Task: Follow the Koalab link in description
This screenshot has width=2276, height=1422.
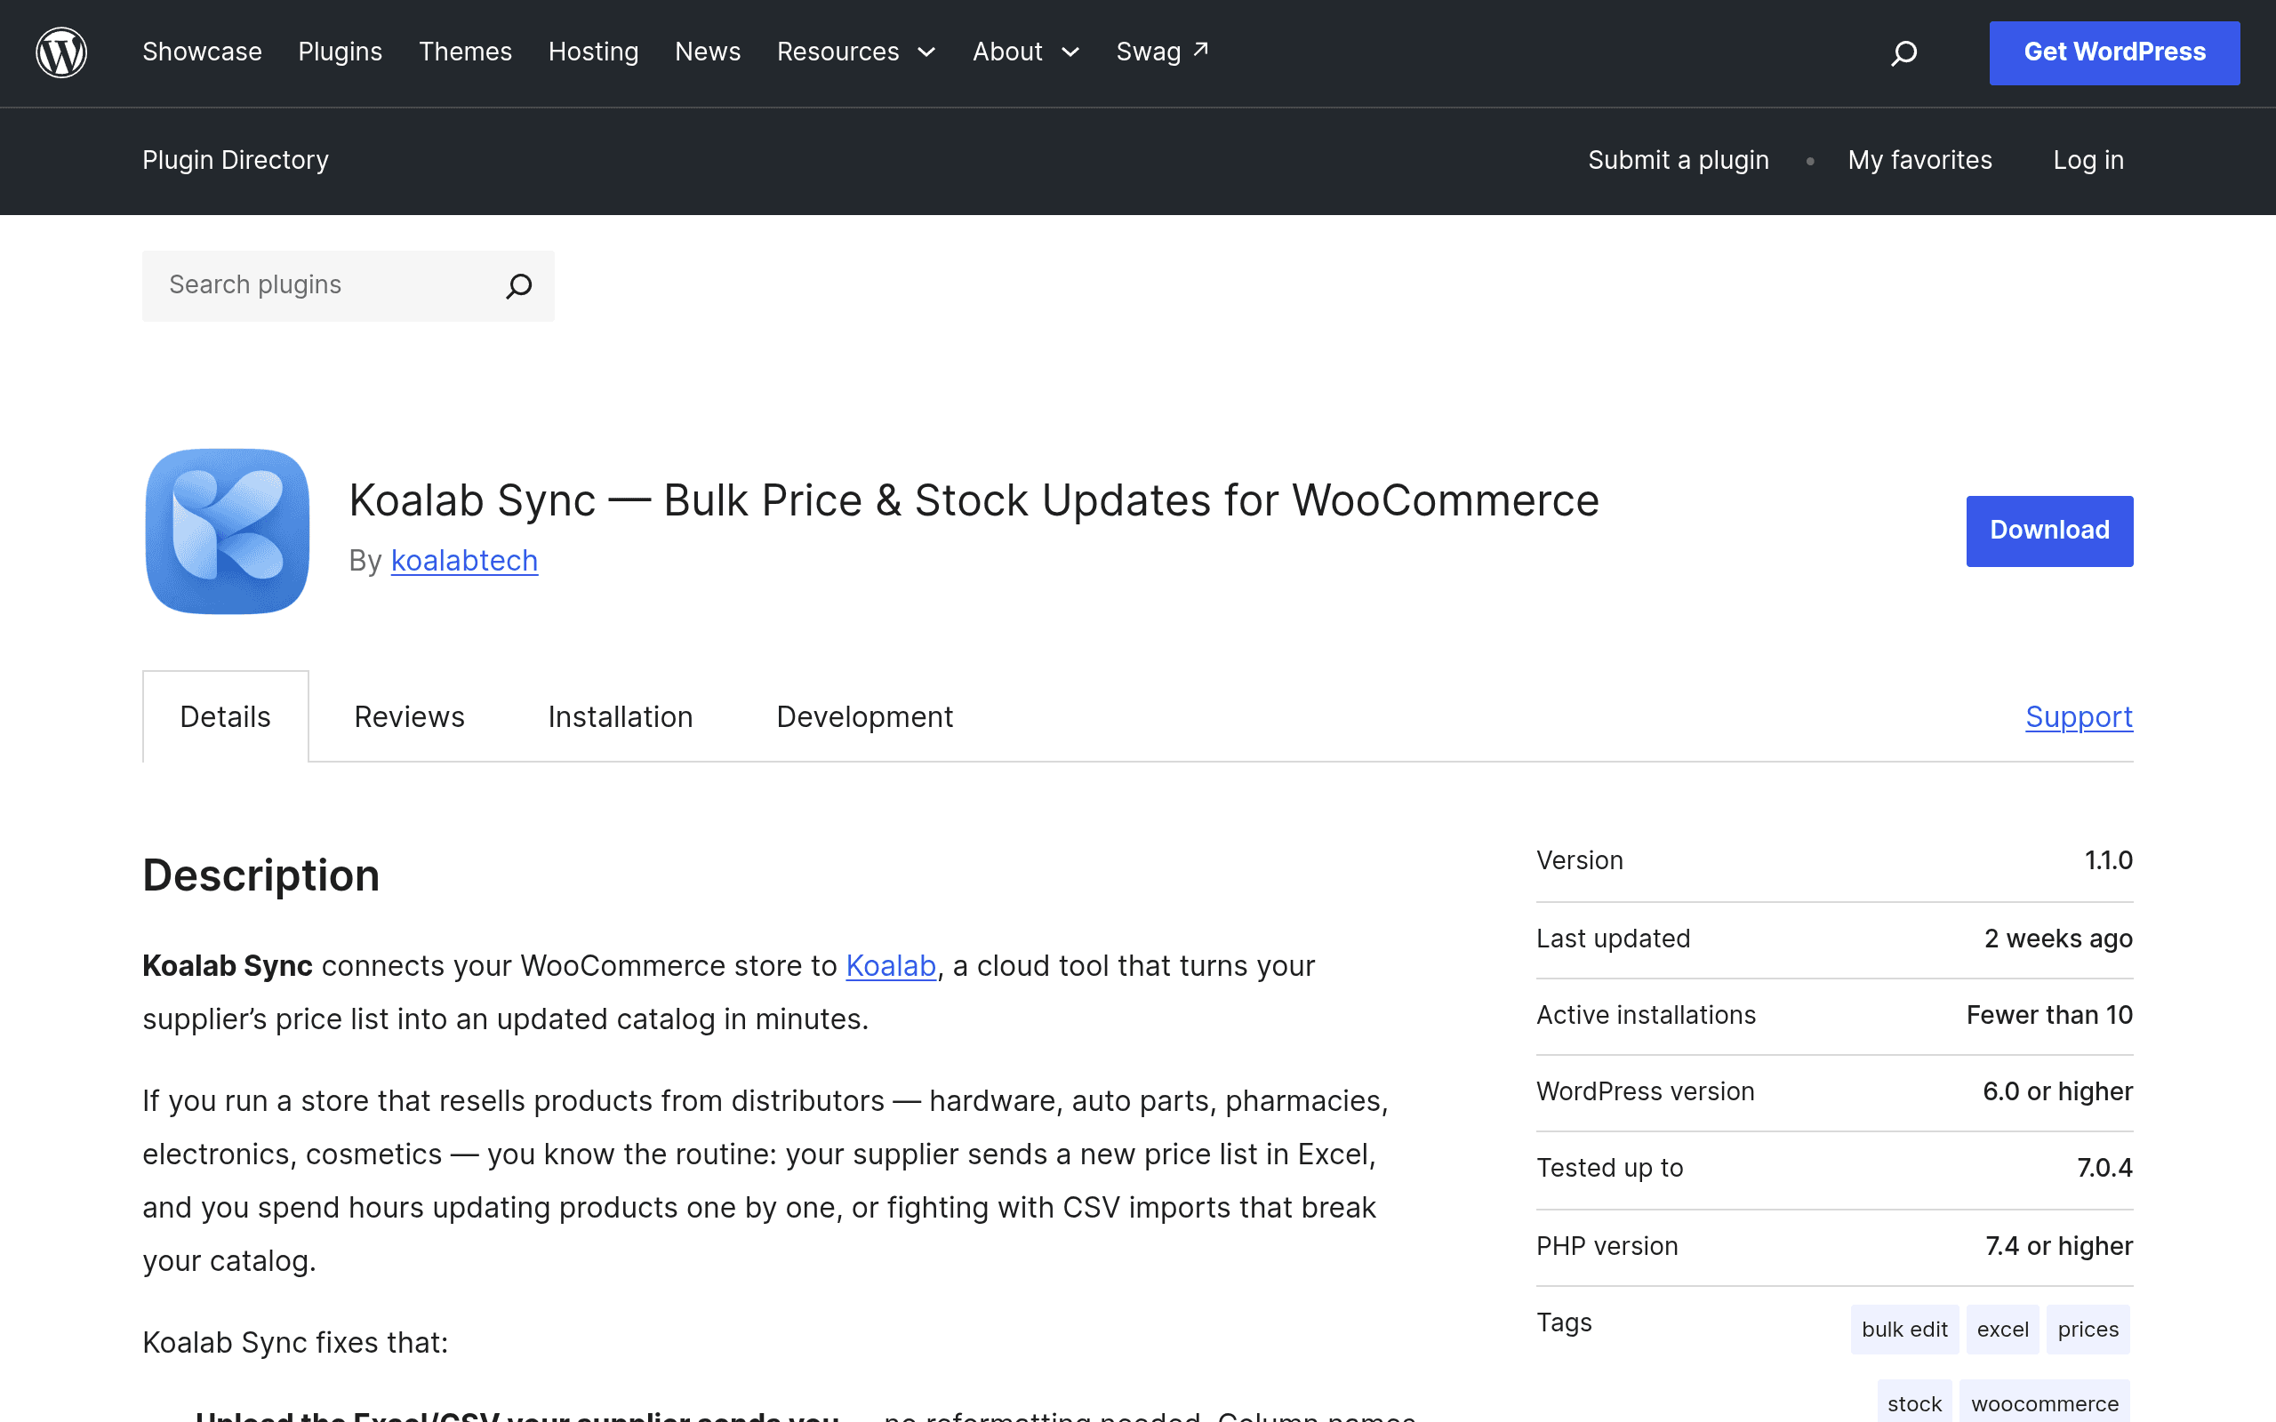Action: click(891, 966)
